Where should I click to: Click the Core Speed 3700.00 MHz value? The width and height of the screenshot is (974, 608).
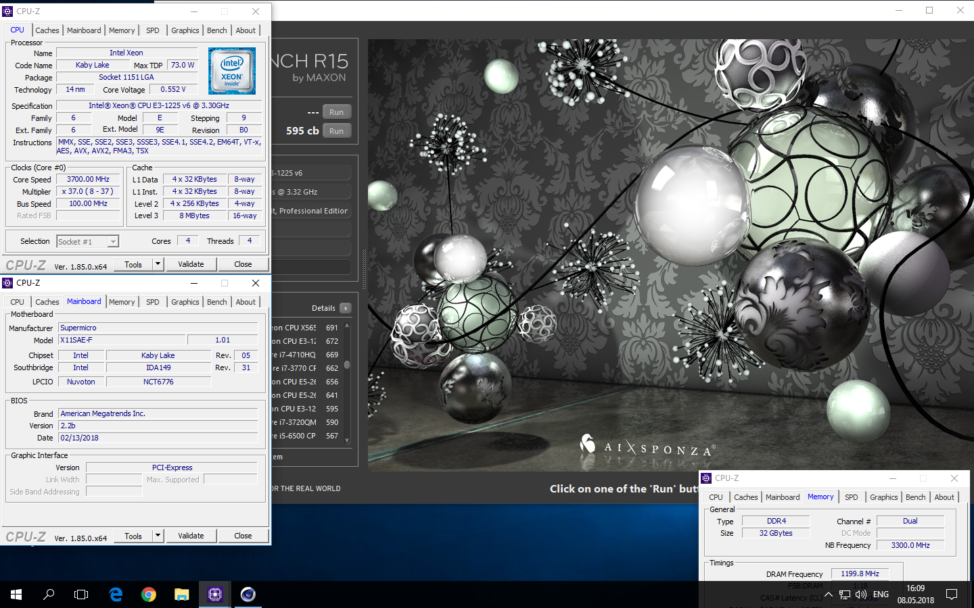(x=88, y=179)
